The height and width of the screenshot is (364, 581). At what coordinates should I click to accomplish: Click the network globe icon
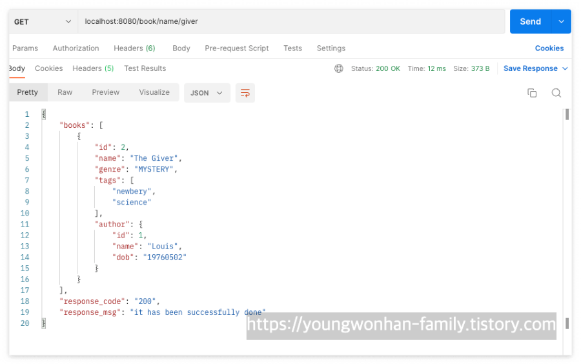coord(339,68)
